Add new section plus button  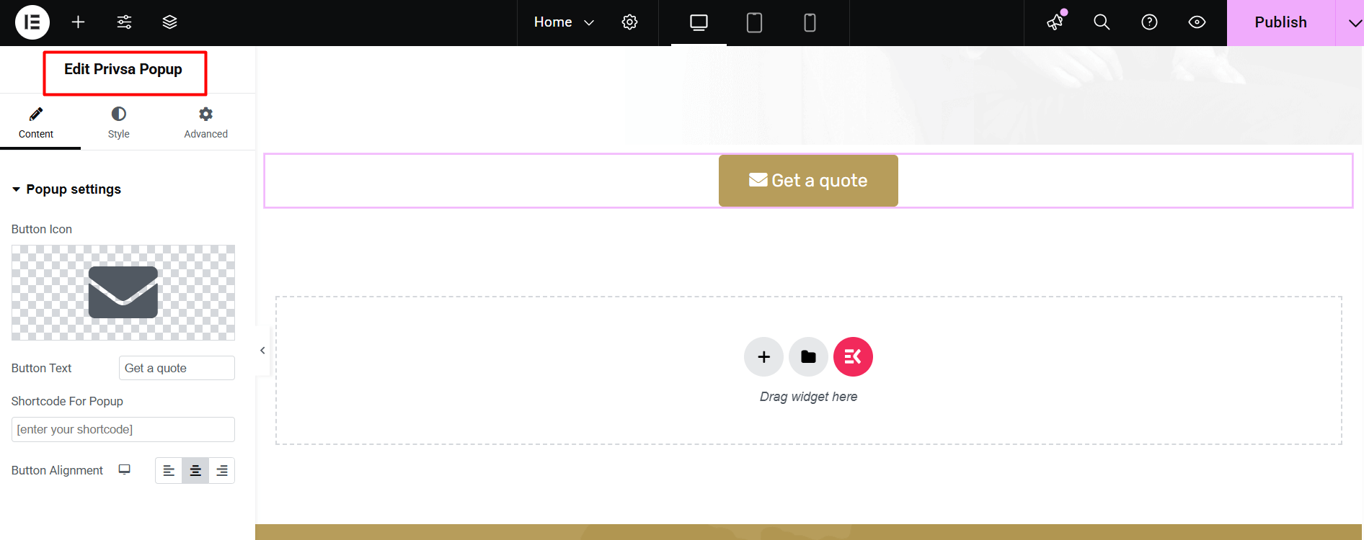pos(763,356)
